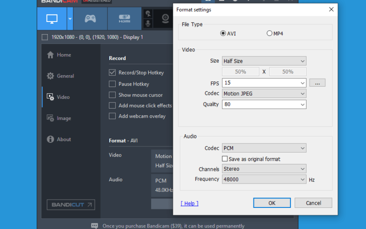Open the FPS dropdown

264,83
